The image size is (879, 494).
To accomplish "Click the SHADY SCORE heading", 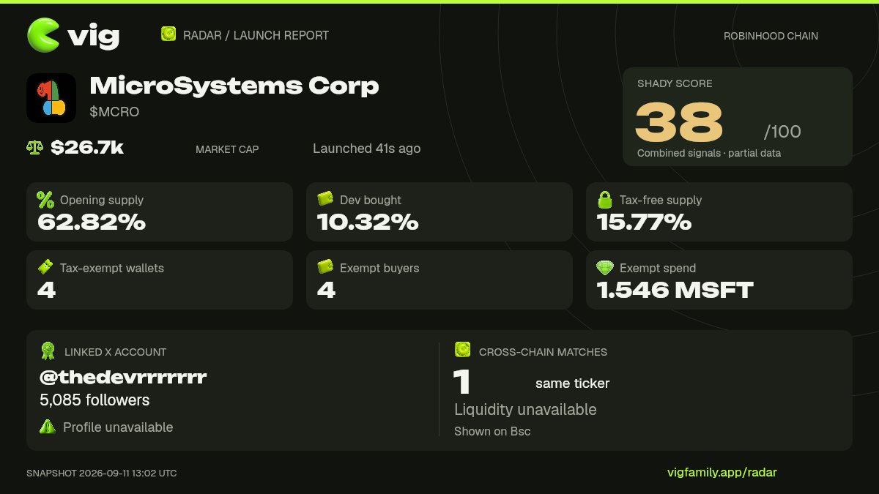I will click(x=675, y=83).
